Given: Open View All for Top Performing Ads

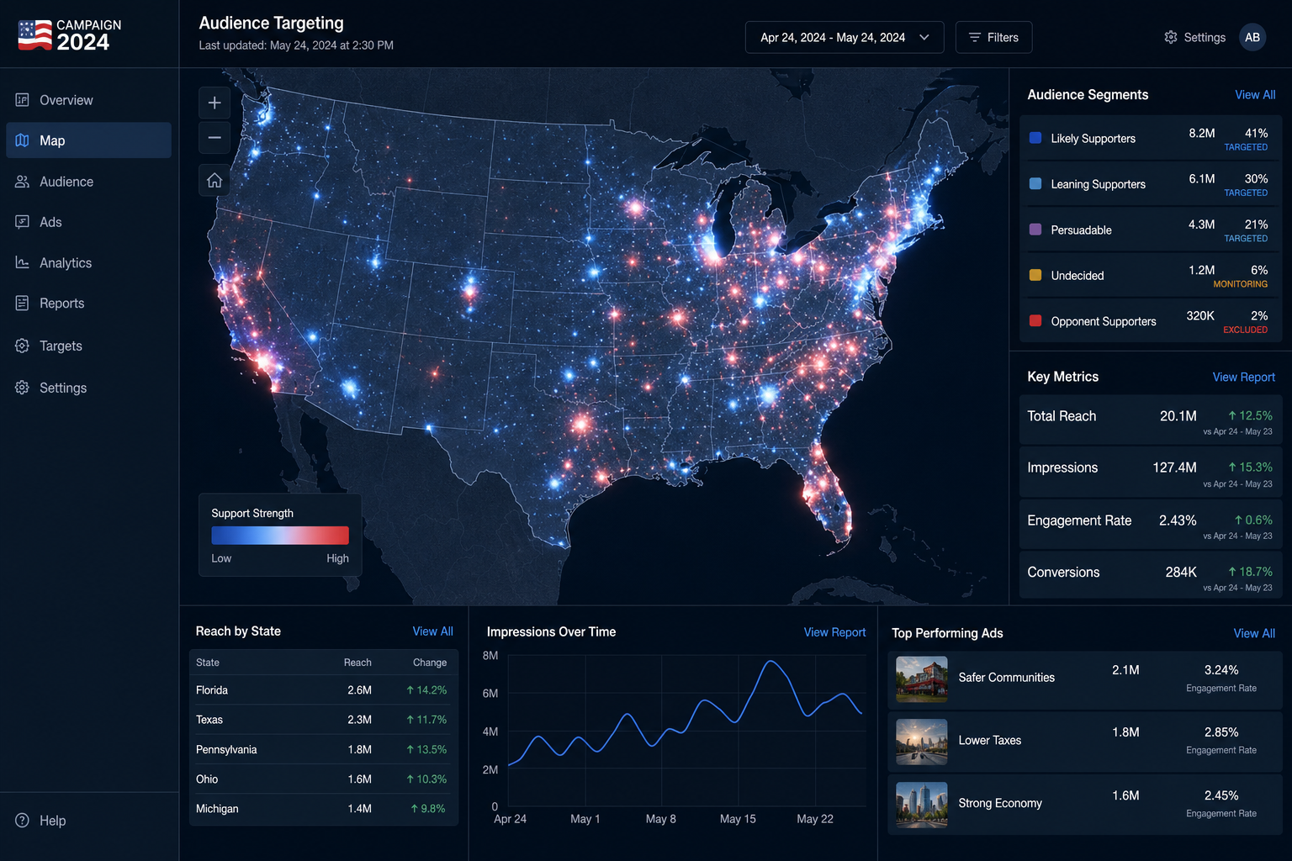Looking at the screenshot, I should pos(1254,633).
